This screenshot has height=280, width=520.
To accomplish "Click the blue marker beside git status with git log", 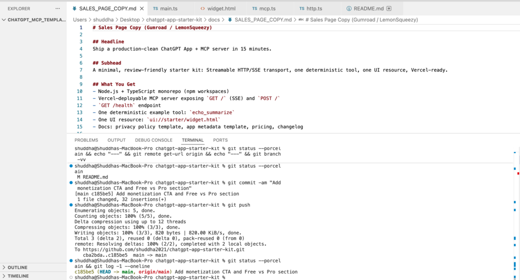I will coord(71,260).
